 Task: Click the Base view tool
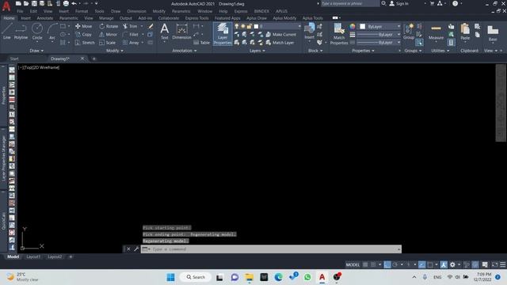tap(493, 33)
